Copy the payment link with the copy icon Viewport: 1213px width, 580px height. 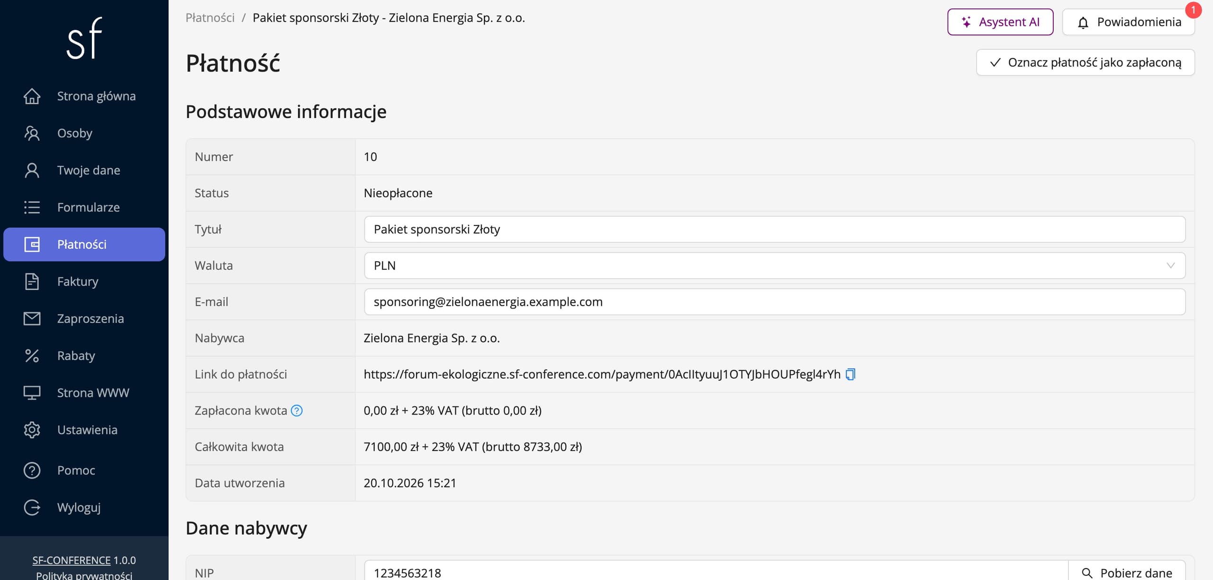tap(851, 374)
